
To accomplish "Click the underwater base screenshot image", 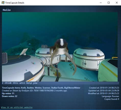I will 60,47.
